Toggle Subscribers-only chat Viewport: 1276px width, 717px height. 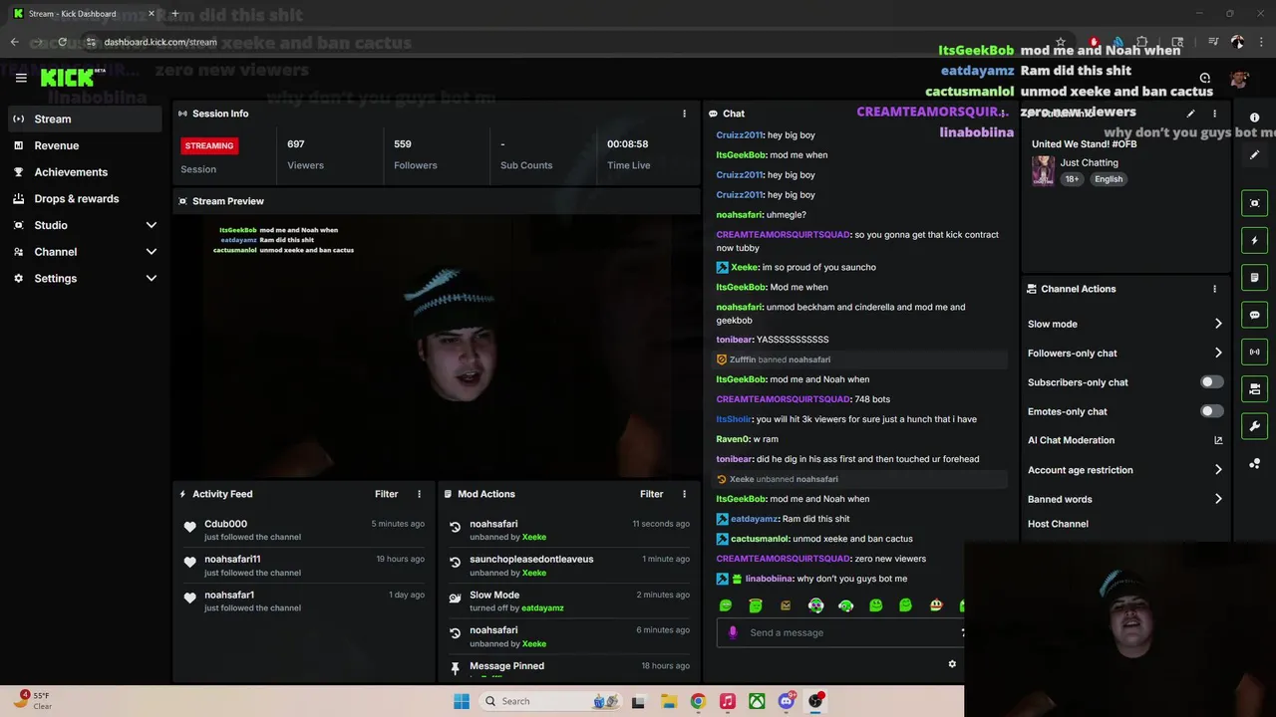[1211, 382]
